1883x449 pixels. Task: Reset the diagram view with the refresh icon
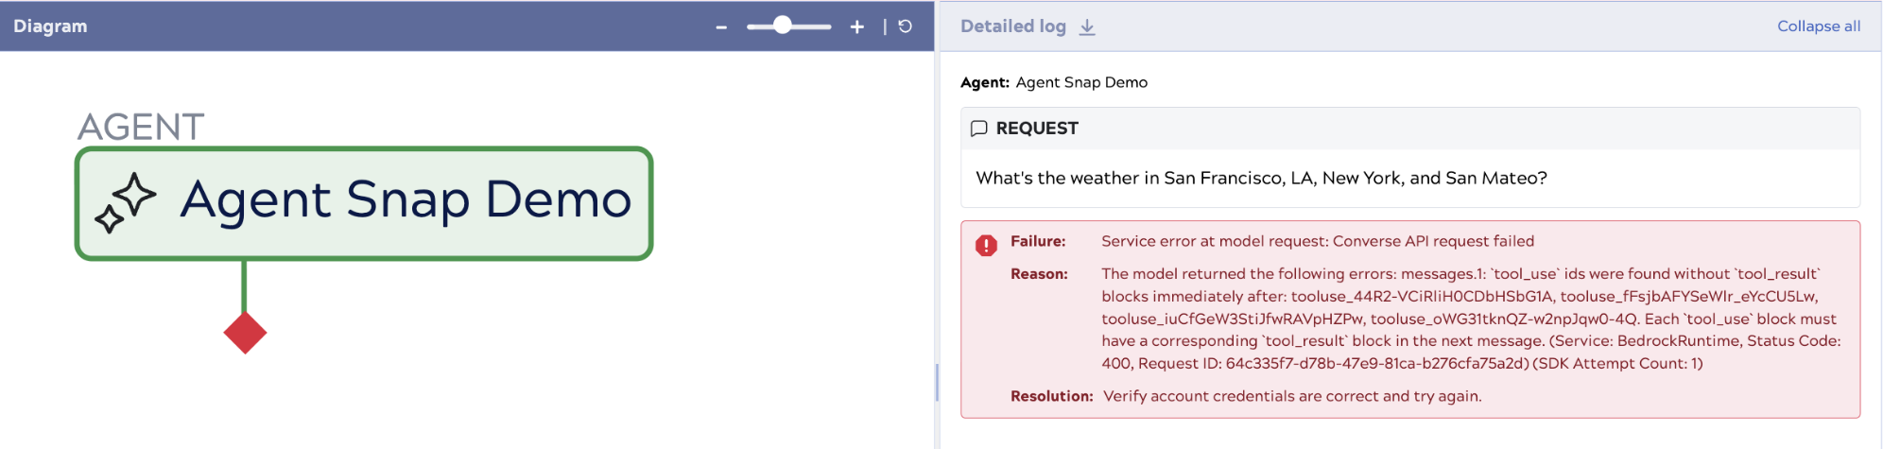tap(905, 26)
